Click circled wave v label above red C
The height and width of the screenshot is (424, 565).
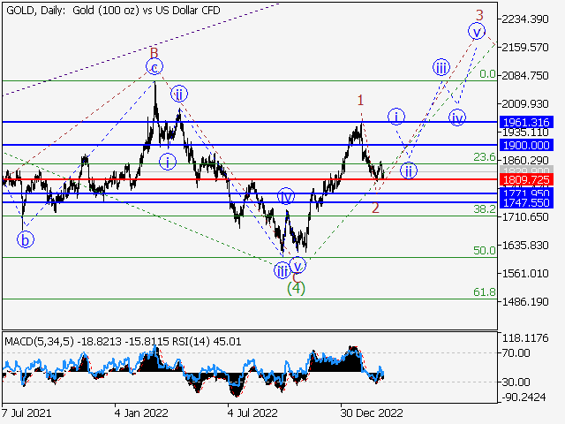(298, 265)
